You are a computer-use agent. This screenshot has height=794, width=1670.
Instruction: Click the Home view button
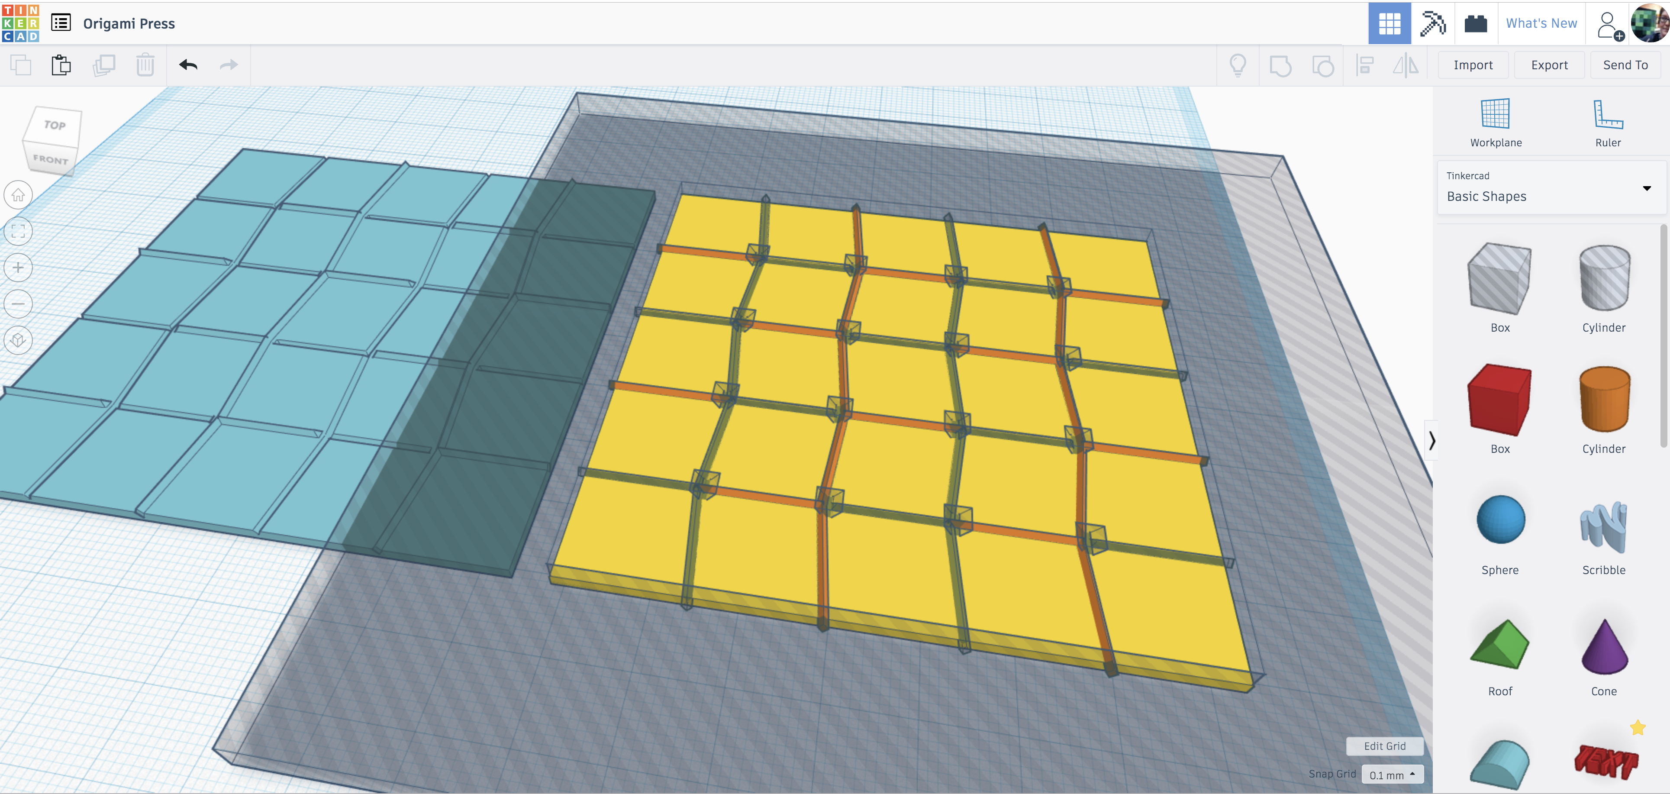(18, 194)
